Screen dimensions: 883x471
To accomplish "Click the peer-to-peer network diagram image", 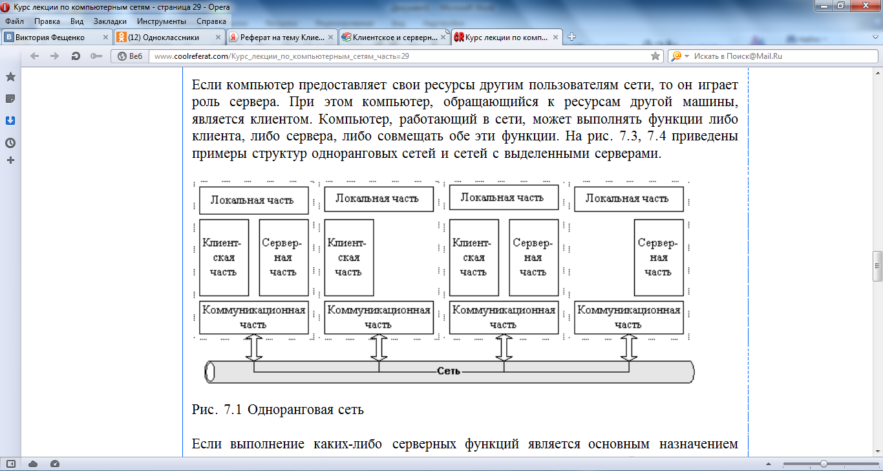I will point(443,282).
